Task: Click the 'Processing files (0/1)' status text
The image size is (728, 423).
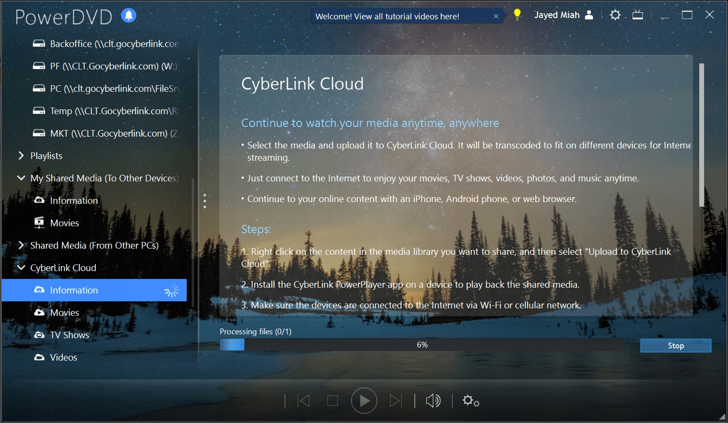Action: tap(256, 331)
